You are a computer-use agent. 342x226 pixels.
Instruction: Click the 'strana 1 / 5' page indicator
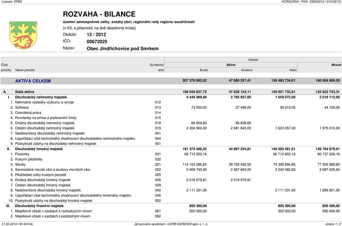click(333, 224)
